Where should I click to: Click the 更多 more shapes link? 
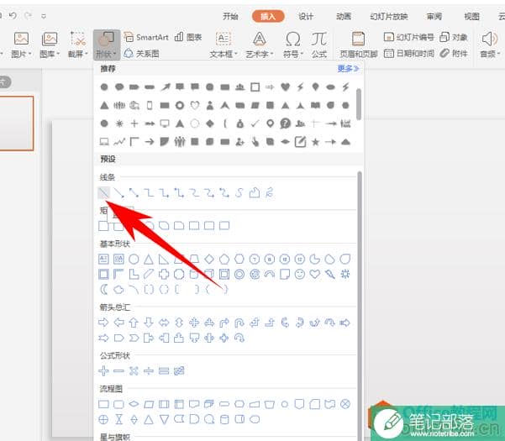click(348, 69)
